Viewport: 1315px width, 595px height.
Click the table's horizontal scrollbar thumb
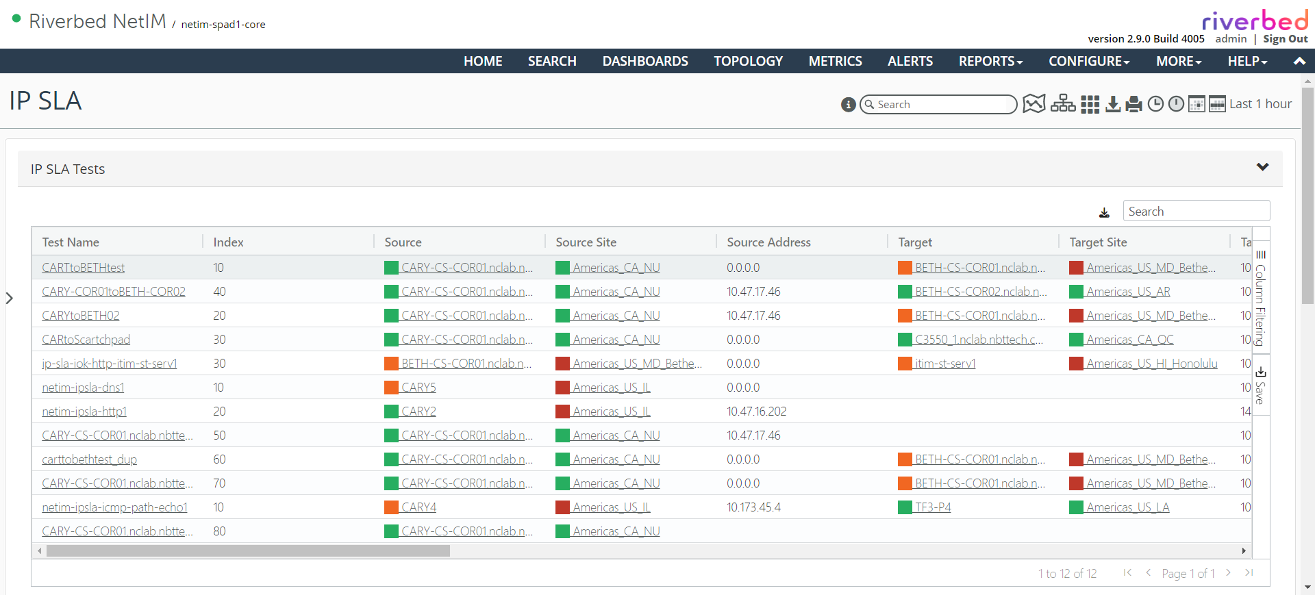pyautogui.click(x=248, y=550)
